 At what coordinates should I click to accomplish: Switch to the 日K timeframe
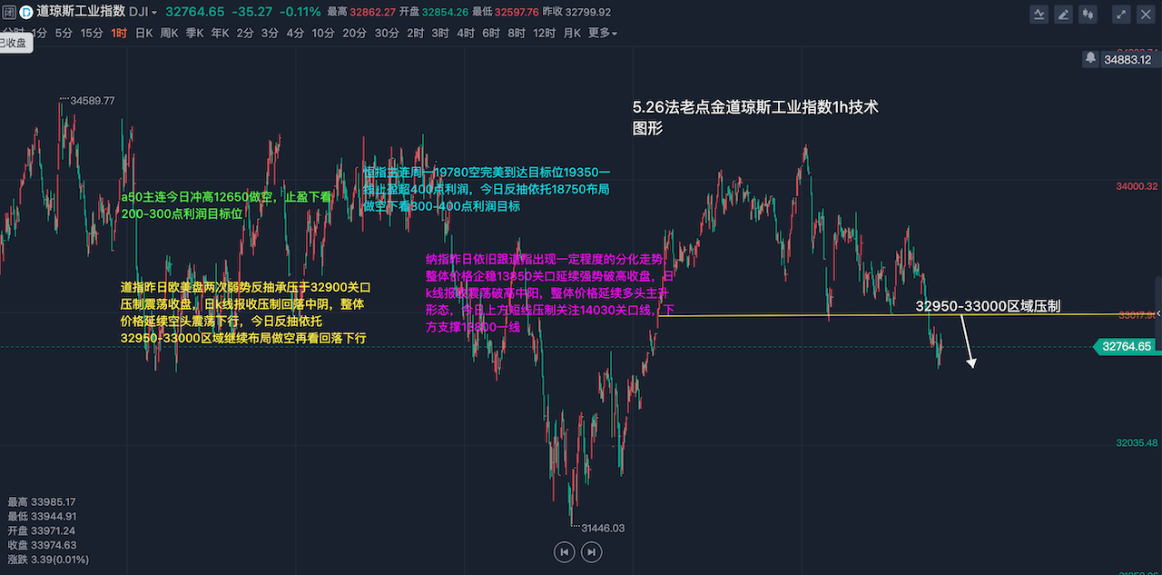point(143,34)
